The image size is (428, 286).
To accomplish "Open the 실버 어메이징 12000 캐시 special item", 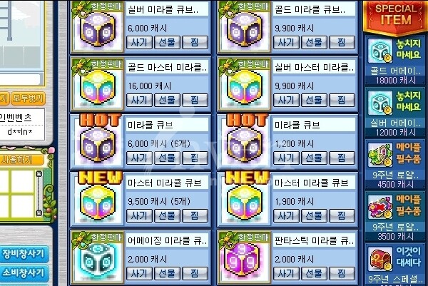I will click(395, 113).
